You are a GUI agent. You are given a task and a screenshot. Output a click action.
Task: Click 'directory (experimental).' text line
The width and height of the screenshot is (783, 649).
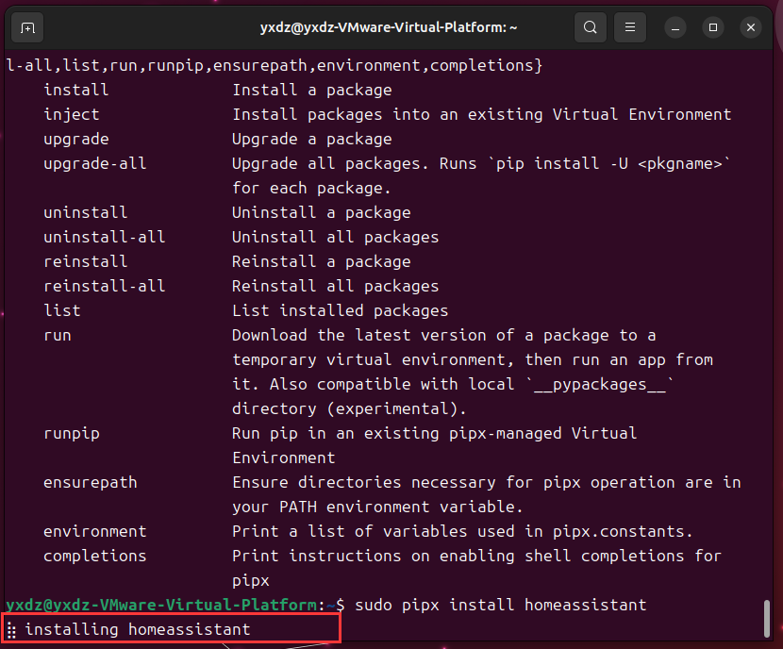[x=350, y=408]
